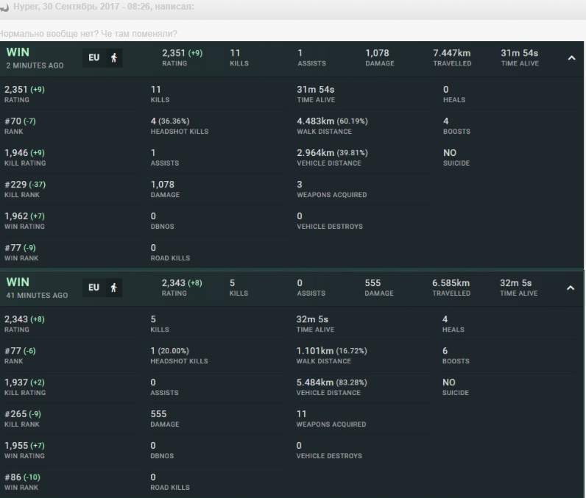Click boosts value 4 in first match
This screenshot has width=586, height=498.
[x=446, y=121]
